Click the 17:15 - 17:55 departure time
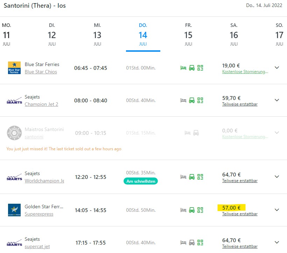This screenshot has width=287, height=253. pos(91,243)
